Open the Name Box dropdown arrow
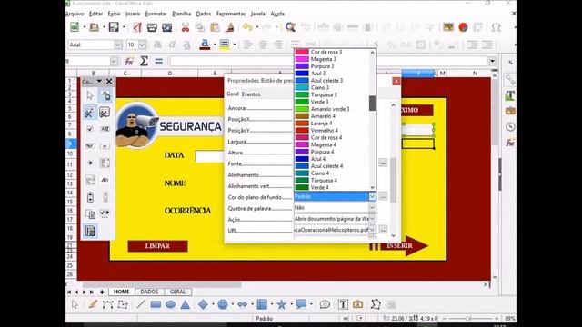 pyautogui.click(x=114, y=61)
